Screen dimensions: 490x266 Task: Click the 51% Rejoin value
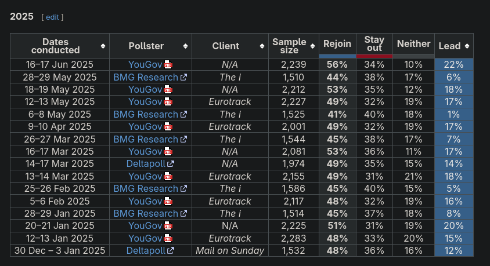point(337,226)
